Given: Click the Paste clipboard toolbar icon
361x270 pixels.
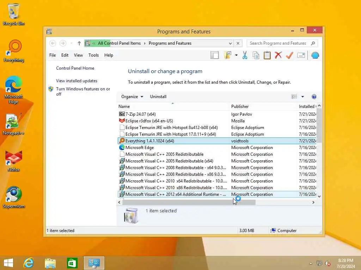Looking at the screenshot, I should pos(267,55).
